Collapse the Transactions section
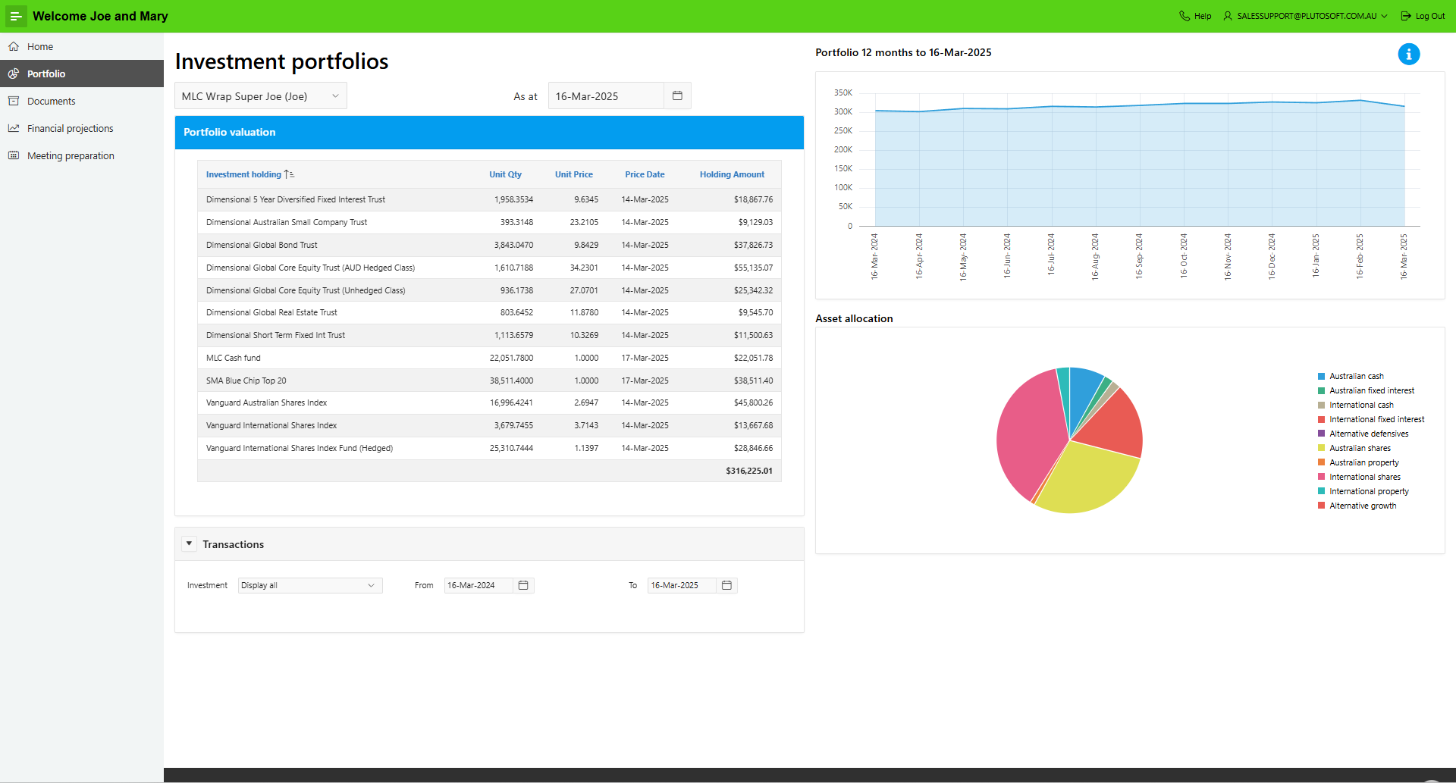 pyautogui.click(x=189, y=544)
